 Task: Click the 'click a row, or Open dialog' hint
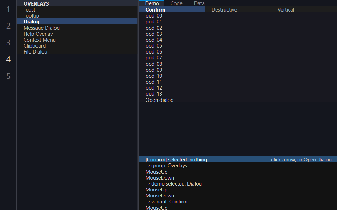tap(301, 160)
